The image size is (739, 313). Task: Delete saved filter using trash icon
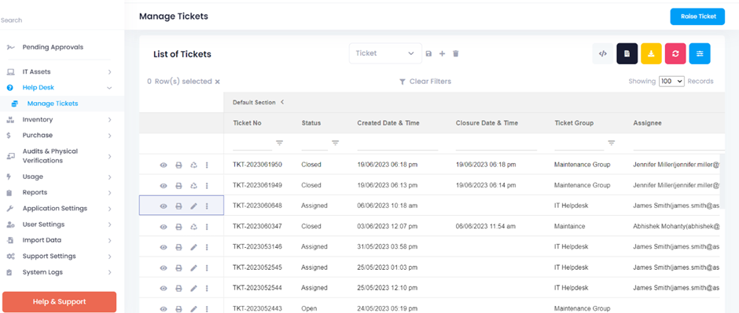(455, 53)
